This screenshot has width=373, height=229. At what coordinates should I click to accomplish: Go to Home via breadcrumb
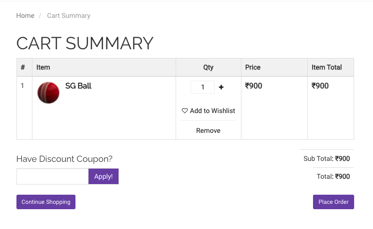(x=25, y=15)
